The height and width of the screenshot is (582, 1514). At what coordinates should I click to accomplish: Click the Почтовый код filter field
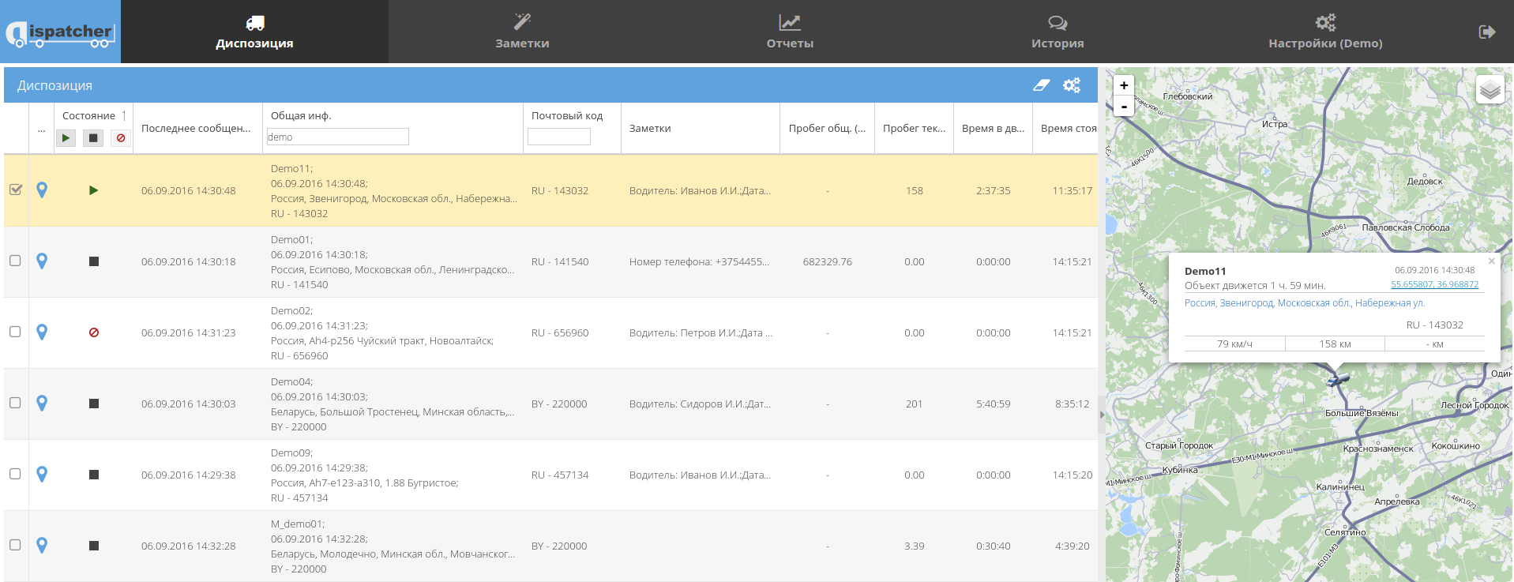pos(559,137)
